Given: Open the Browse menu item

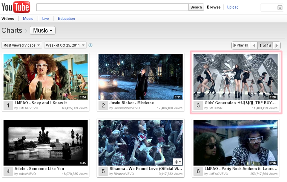Looking at the screenshot, I should [214, 7].
